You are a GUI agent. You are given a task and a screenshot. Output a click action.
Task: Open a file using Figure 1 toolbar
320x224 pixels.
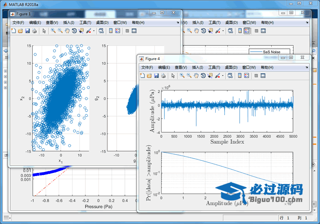click(x=20, y=31)
